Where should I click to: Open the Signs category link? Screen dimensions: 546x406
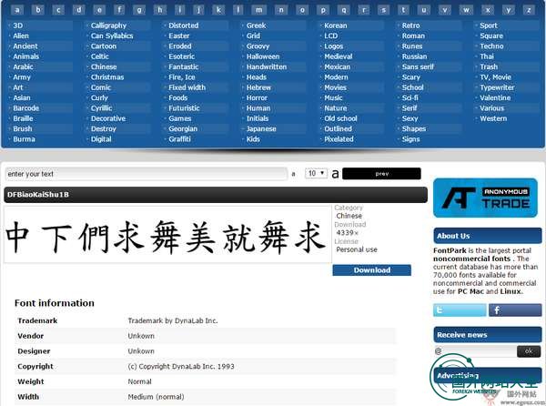[x=411, y=139]
